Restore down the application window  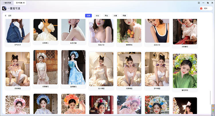208,3
